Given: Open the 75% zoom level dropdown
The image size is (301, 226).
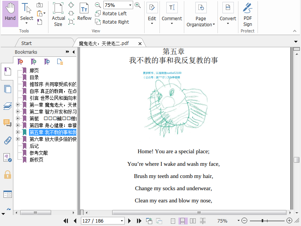Looking at the screenshot, I should tap(130, 5).
